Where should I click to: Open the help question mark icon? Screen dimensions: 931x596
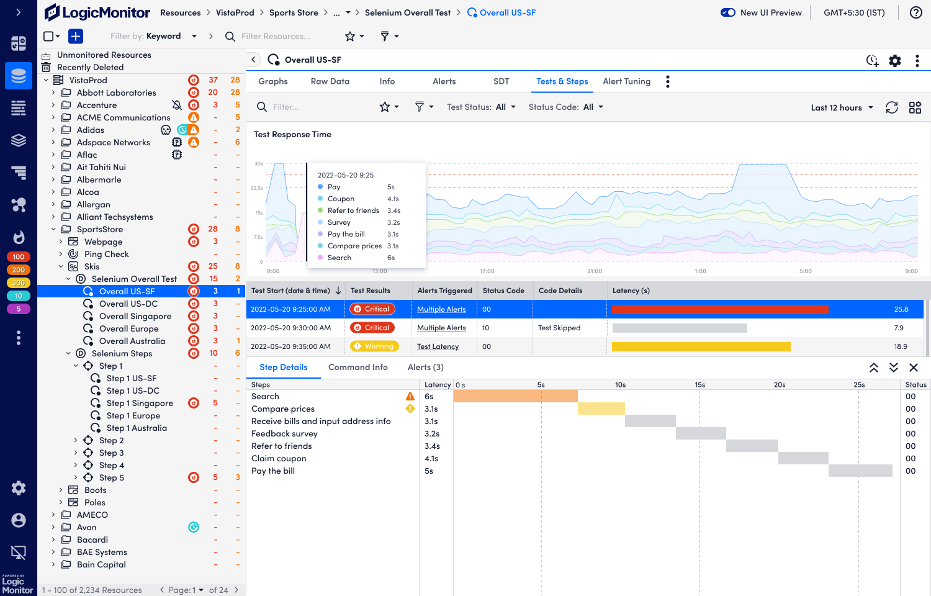917,12
